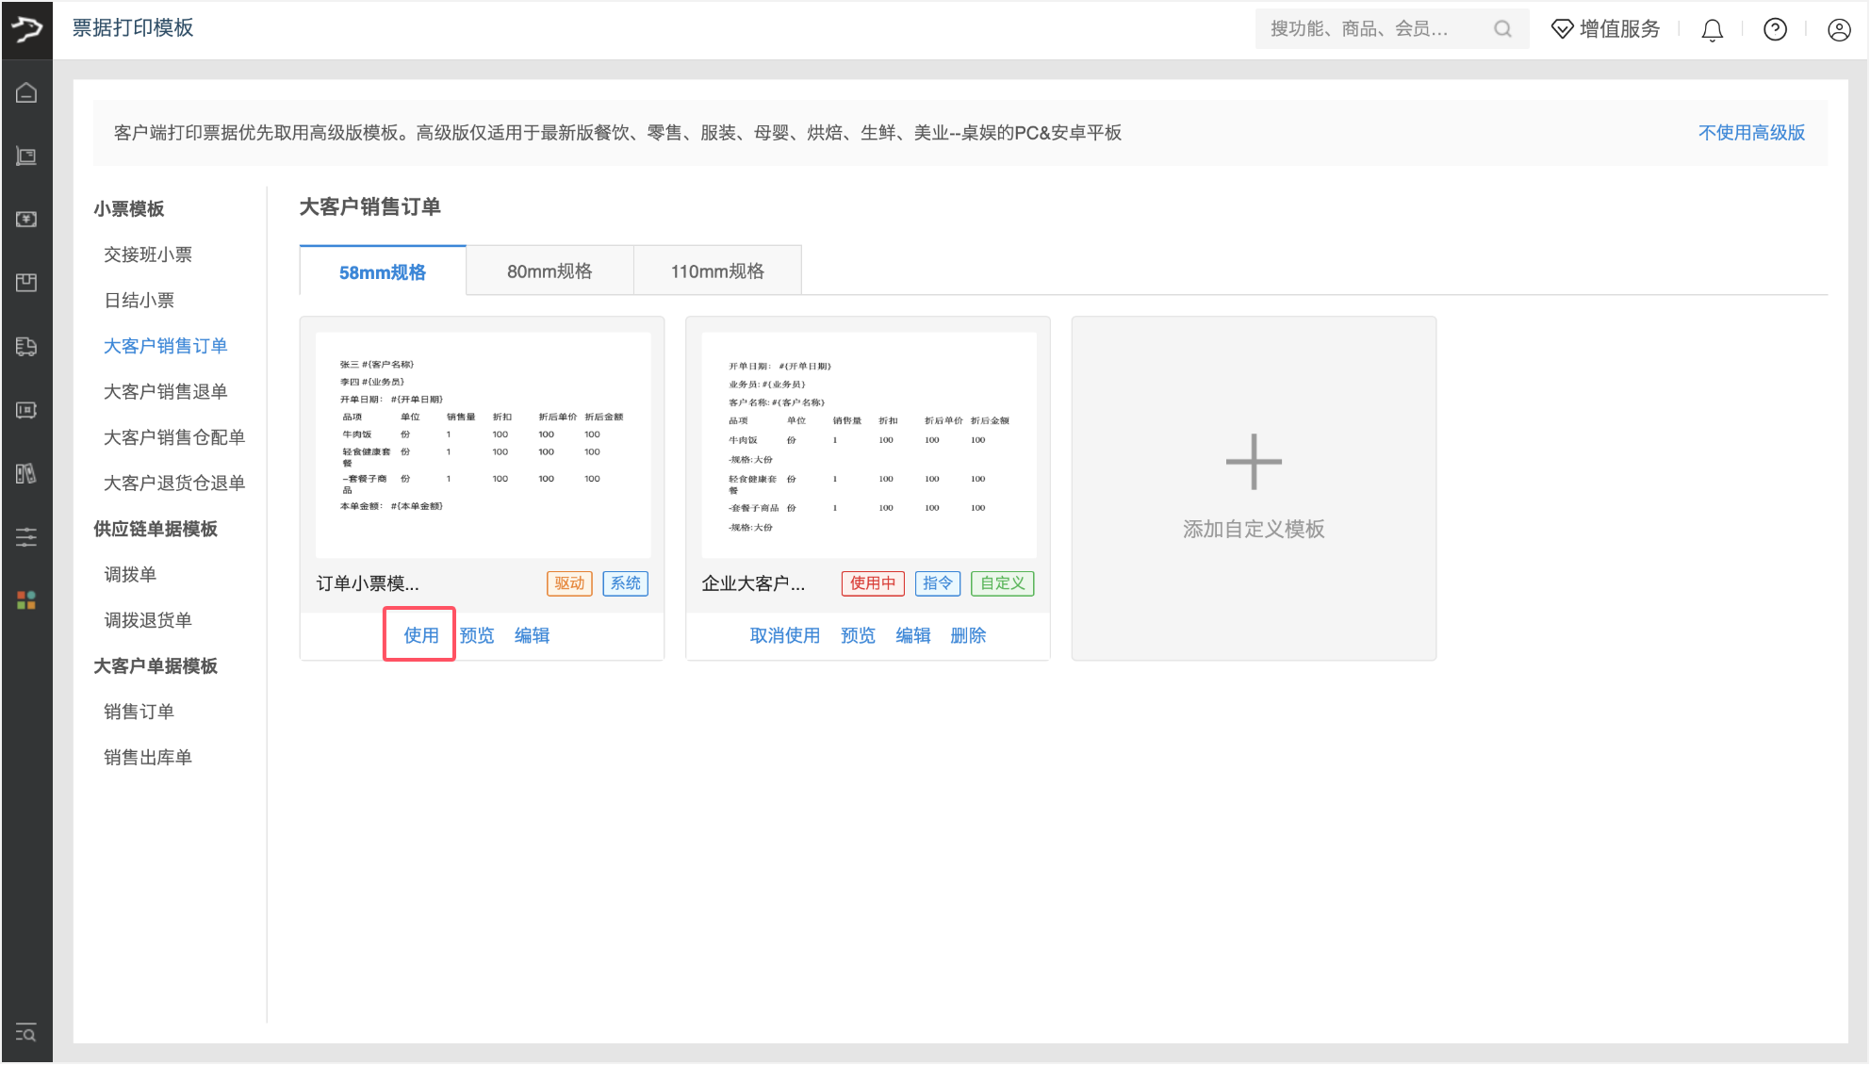This screenshot has width=1870, height=1065.
Task: Click 删除 on 企业大客户 template
Action: click(968, 635)
